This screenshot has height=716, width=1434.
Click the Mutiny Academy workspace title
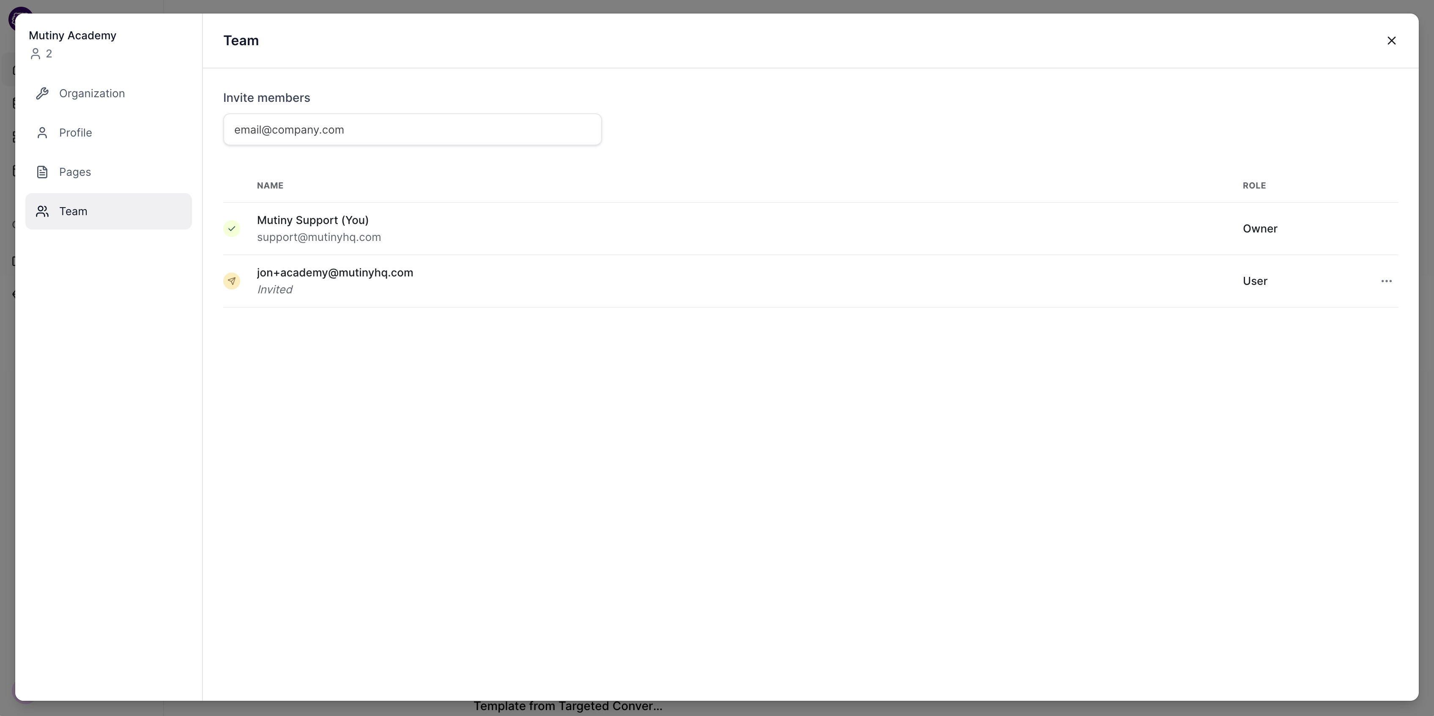click(72, 35)
